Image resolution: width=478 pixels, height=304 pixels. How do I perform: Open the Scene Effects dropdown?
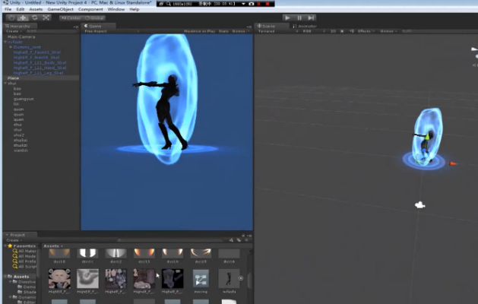(x=366, y=31)
